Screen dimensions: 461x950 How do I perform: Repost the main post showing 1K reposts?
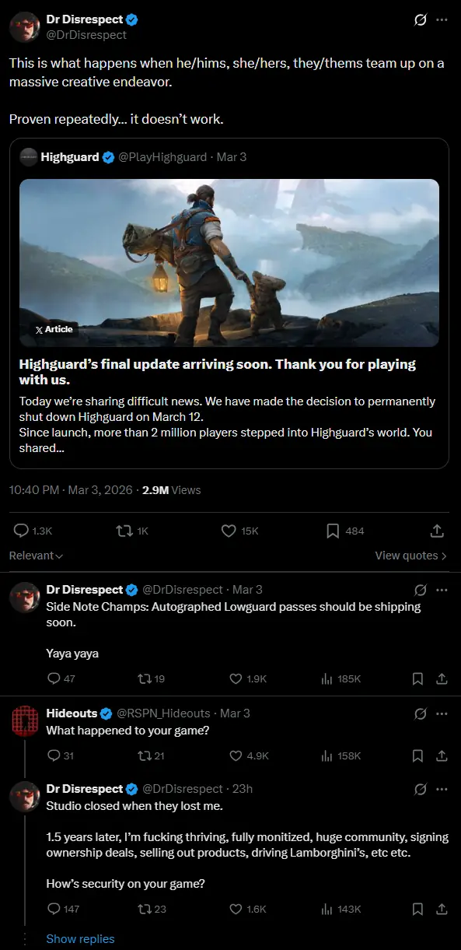tap(131, 531)
